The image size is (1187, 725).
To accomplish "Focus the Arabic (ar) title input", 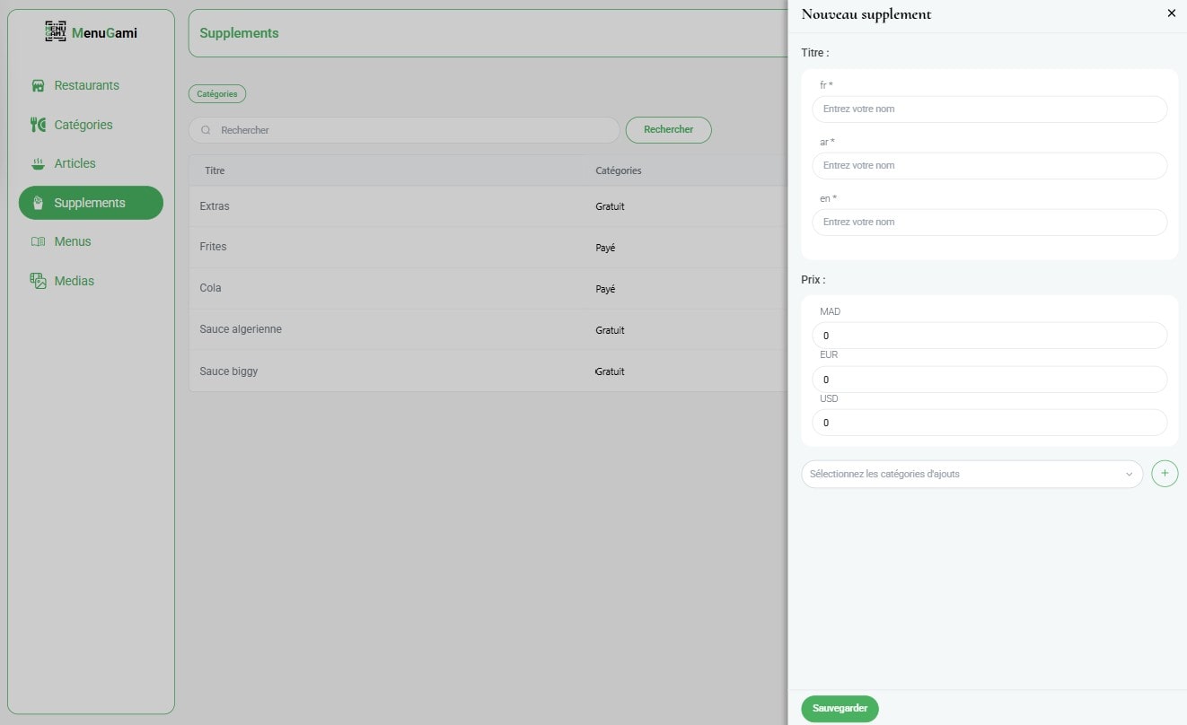I will click(989, 166).
